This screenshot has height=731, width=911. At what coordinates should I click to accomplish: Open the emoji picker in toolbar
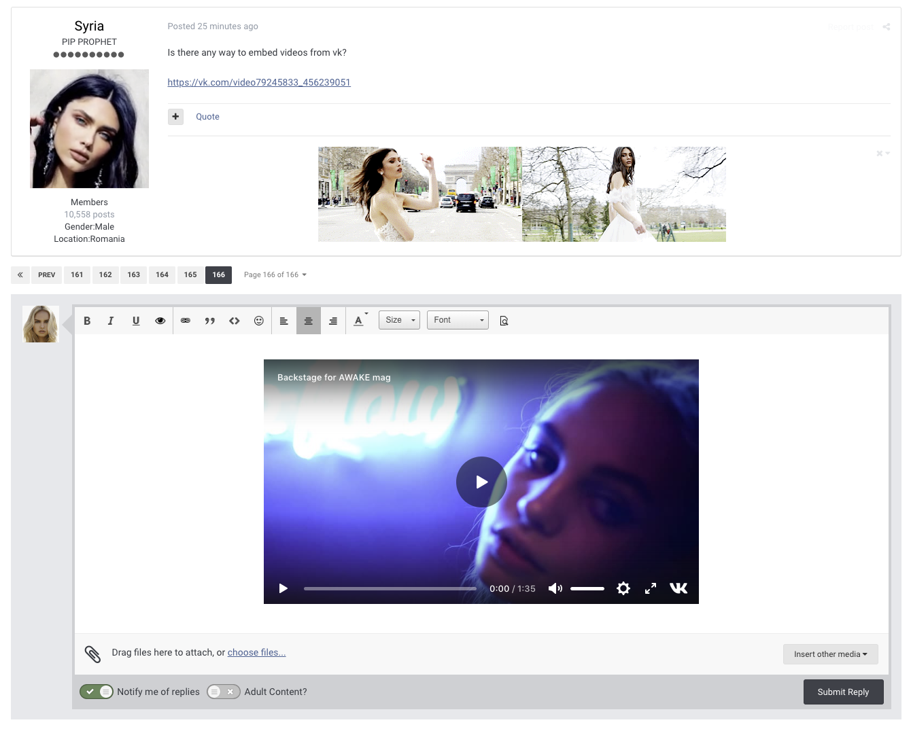[x=259, y=321]
